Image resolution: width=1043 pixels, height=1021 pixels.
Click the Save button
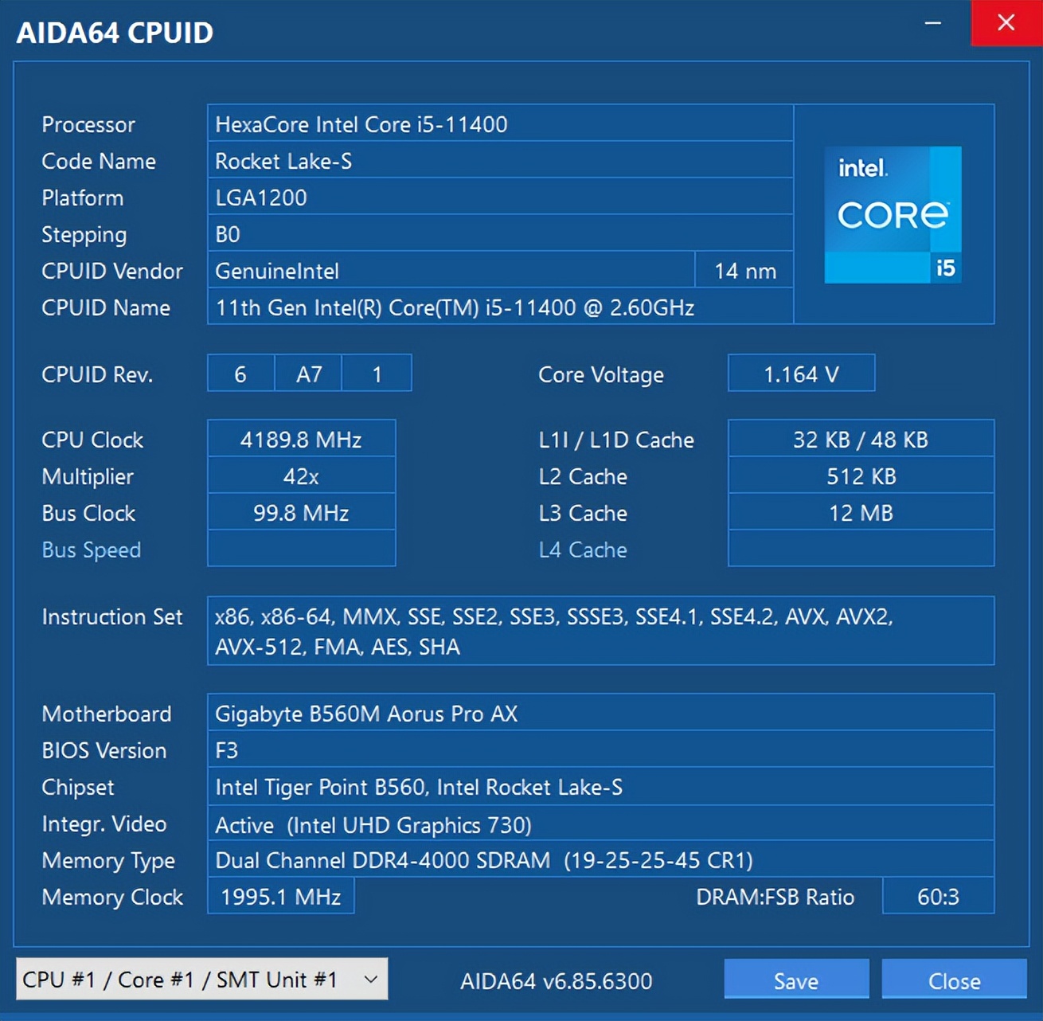coord(795,980)
